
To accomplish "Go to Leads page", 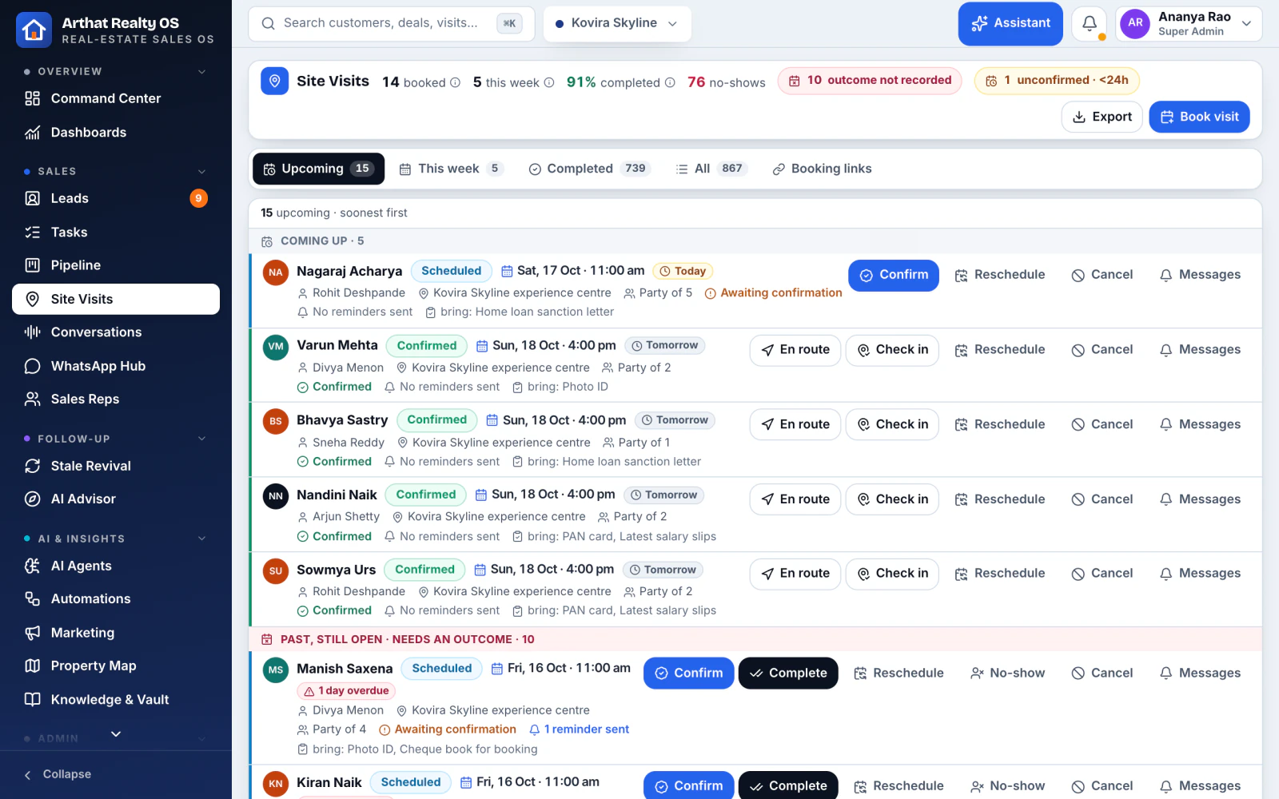I will 116,198.
